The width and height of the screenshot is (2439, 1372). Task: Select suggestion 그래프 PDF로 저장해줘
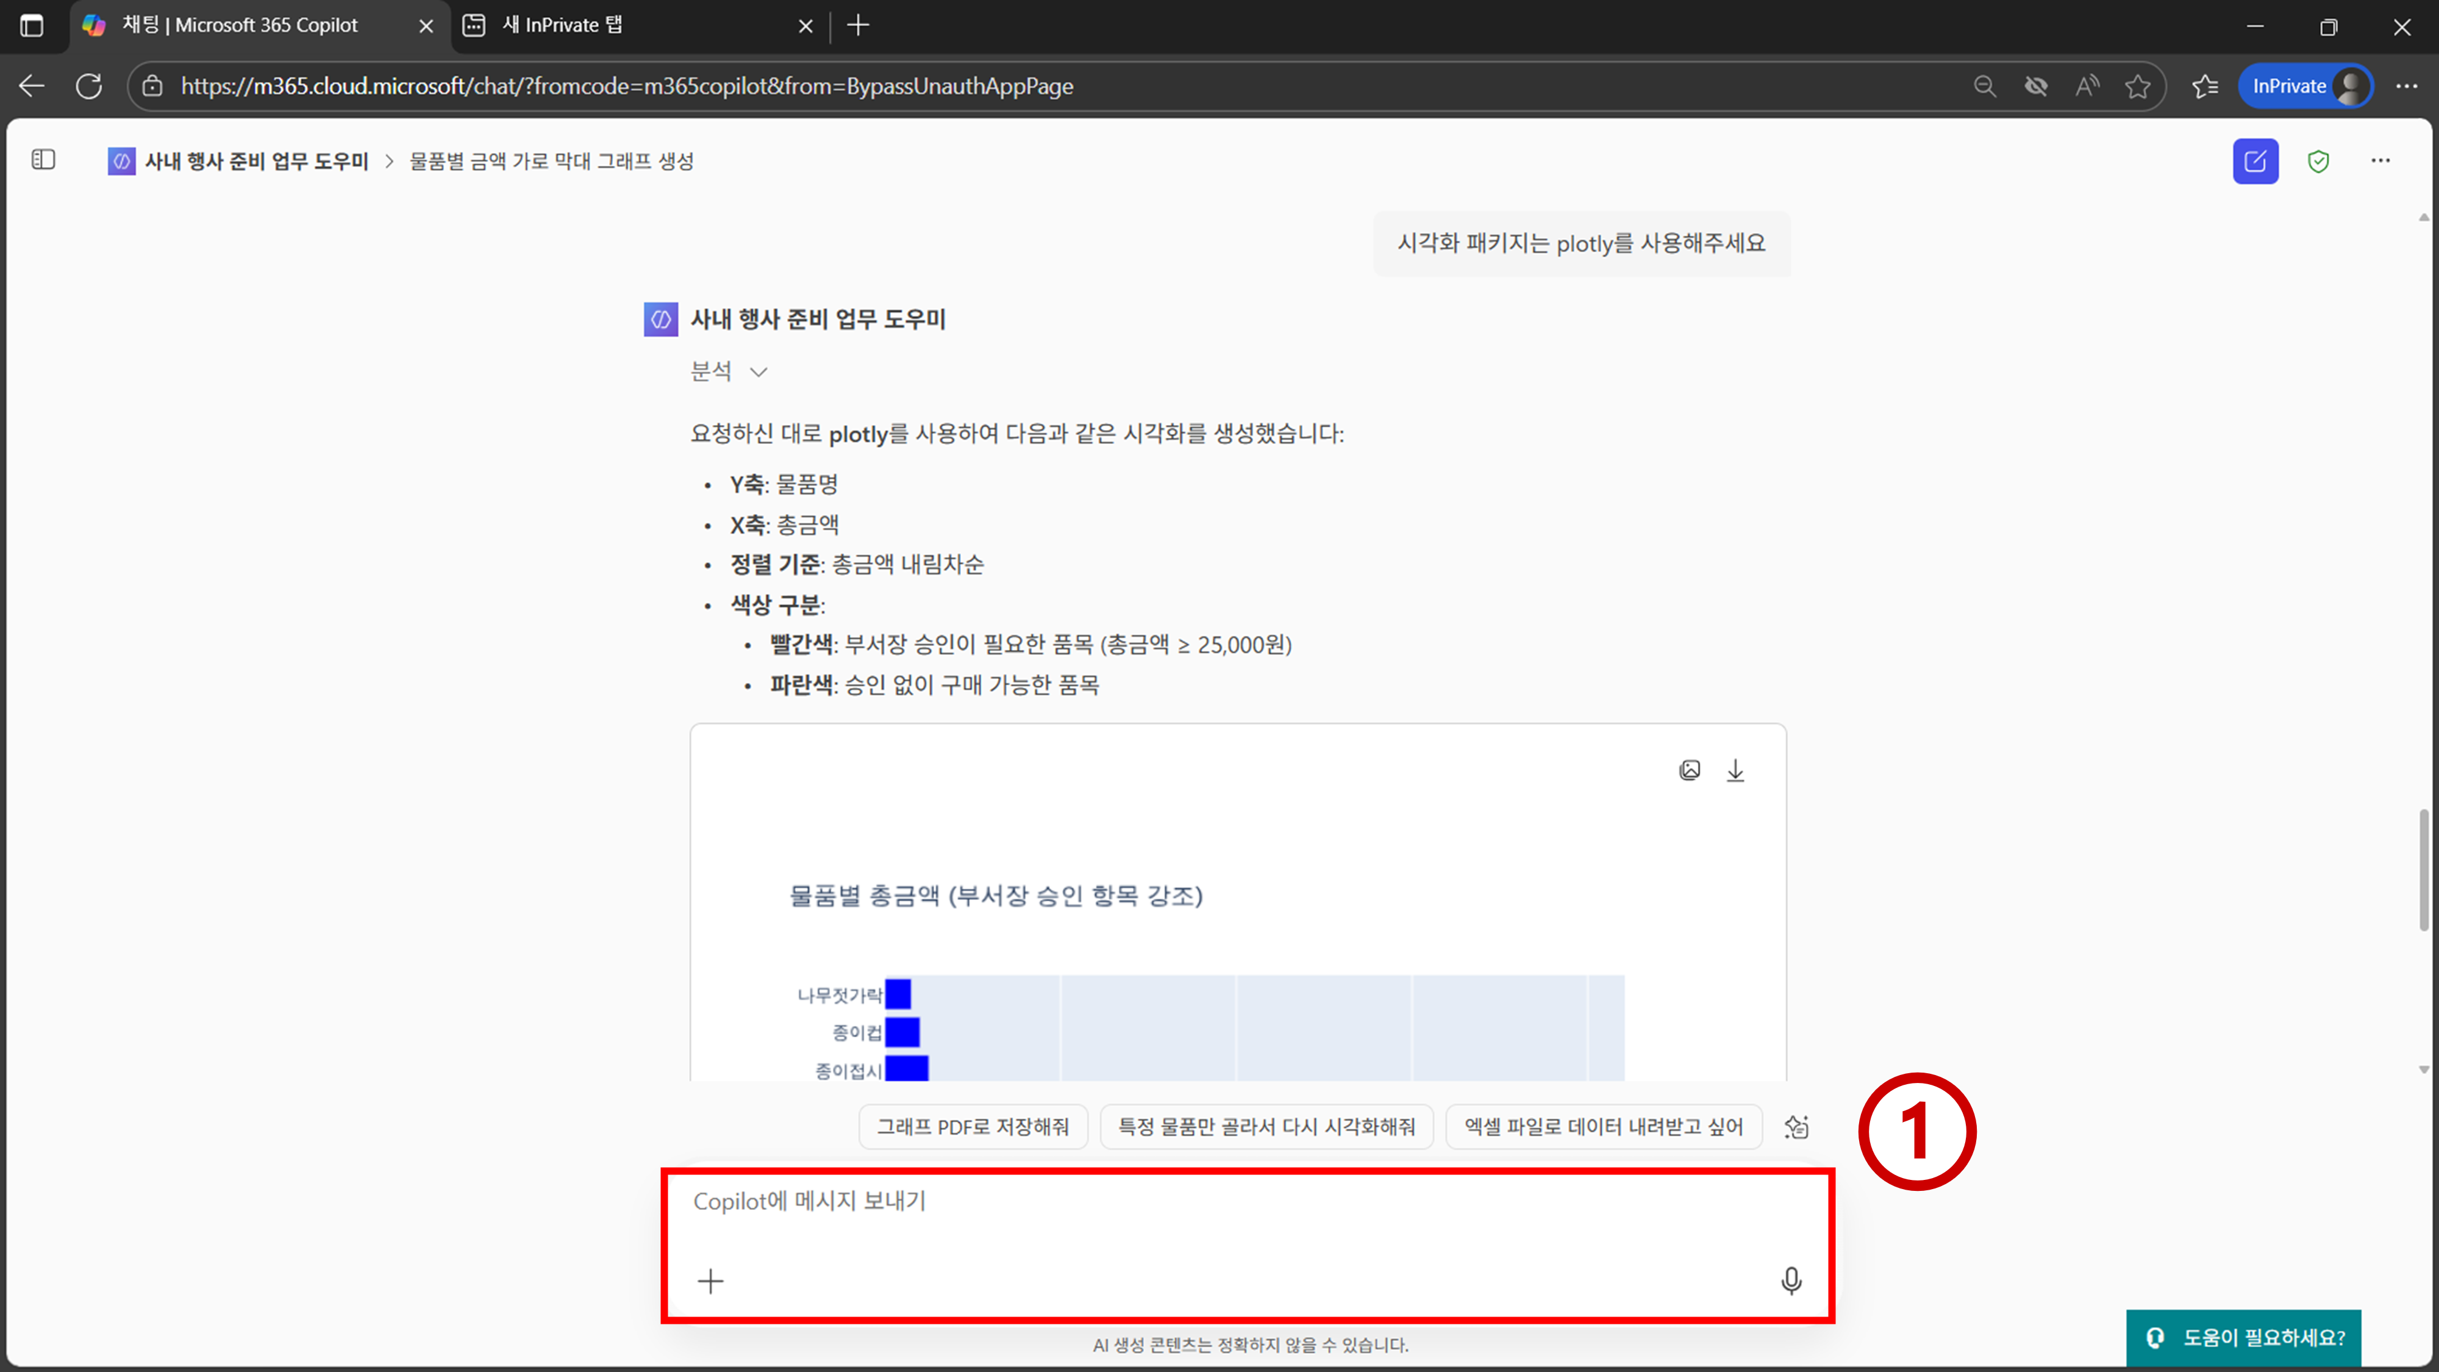973,1127
